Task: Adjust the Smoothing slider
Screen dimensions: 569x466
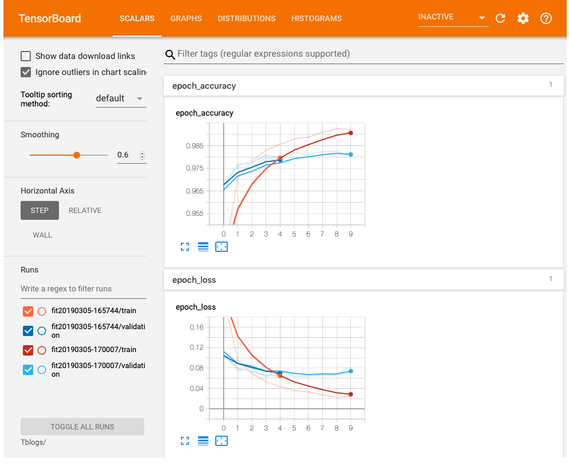Action: point(76,155)
